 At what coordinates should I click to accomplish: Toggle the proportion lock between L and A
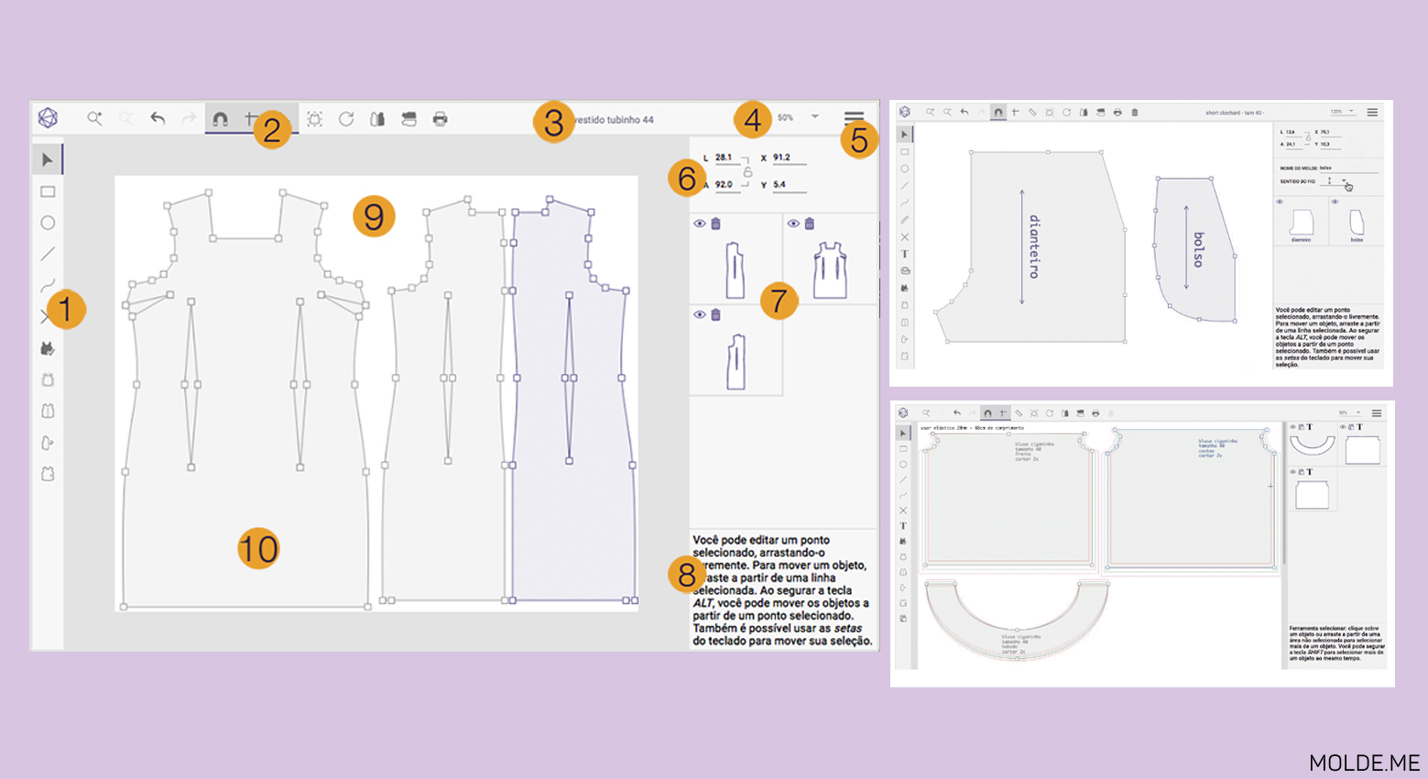[747, 171]
